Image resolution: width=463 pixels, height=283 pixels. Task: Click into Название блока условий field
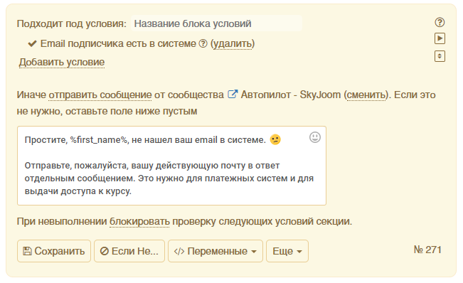[x=216, y=23]
